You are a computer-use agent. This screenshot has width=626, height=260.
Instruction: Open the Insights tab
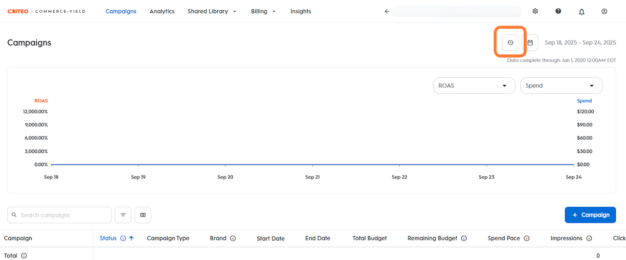coord(301,11)
